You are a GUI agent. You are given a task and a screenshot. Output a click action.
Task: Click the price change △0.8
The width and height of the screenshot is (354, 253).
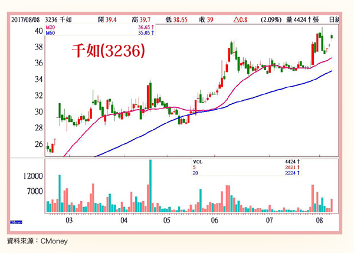(241, 20)
